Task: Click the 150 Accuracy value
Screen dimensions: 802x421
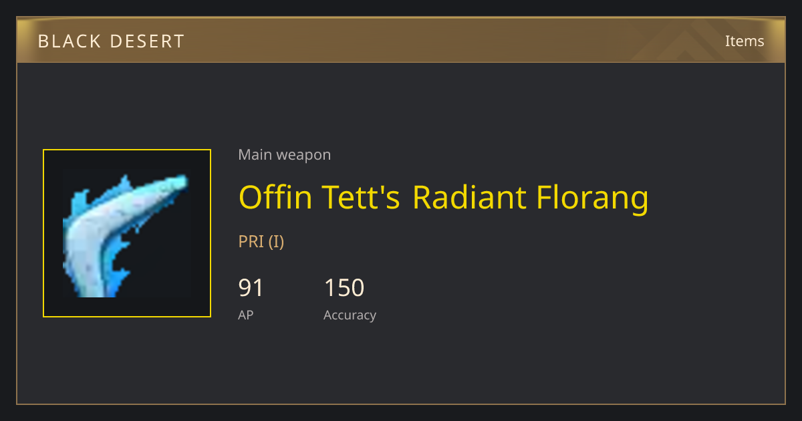Action: pyautogui.click(x=344, y=288)
